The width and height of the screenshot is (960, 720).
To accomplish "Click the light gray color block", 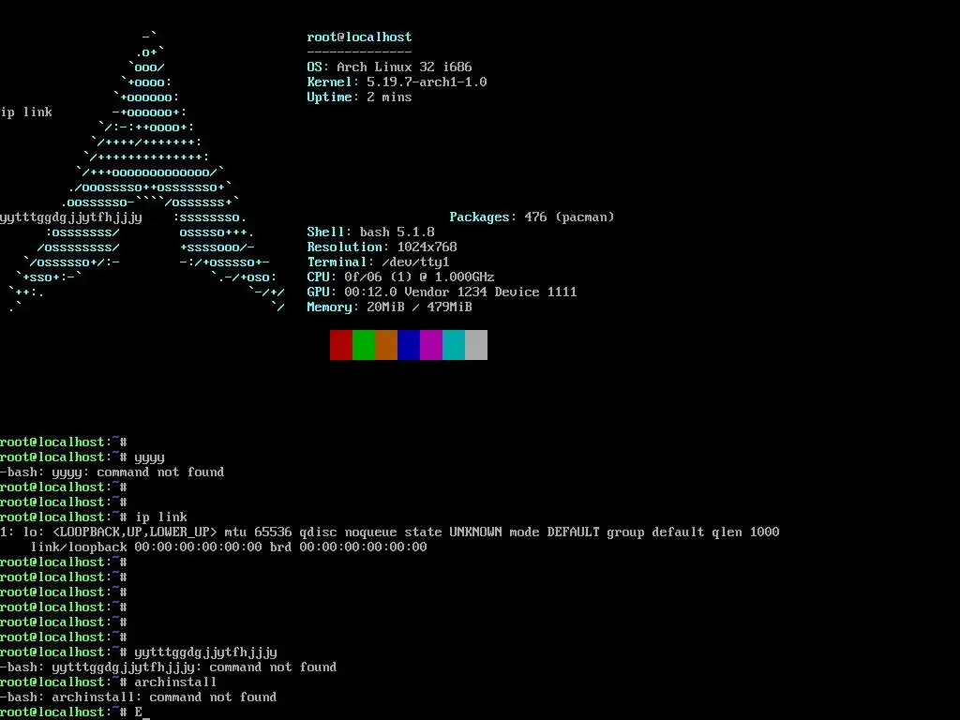I will (476, 345).
